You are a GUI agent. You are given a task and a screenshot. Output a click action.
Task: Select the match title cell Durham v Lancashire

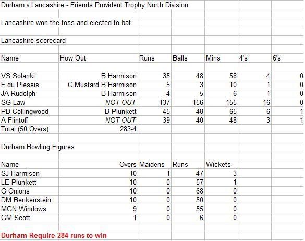click(94, 5)
